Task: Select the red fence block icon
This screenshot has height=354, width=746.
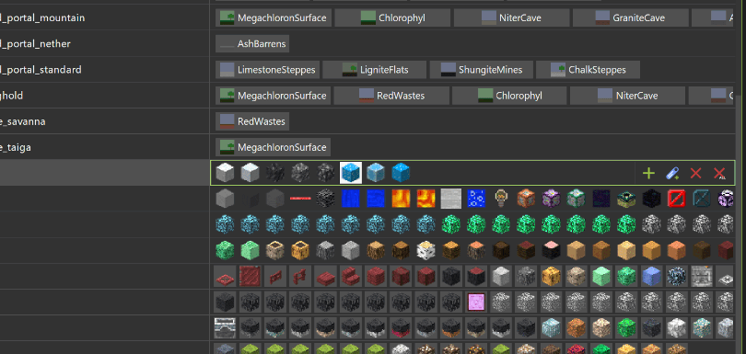Action: coord(300,276)
